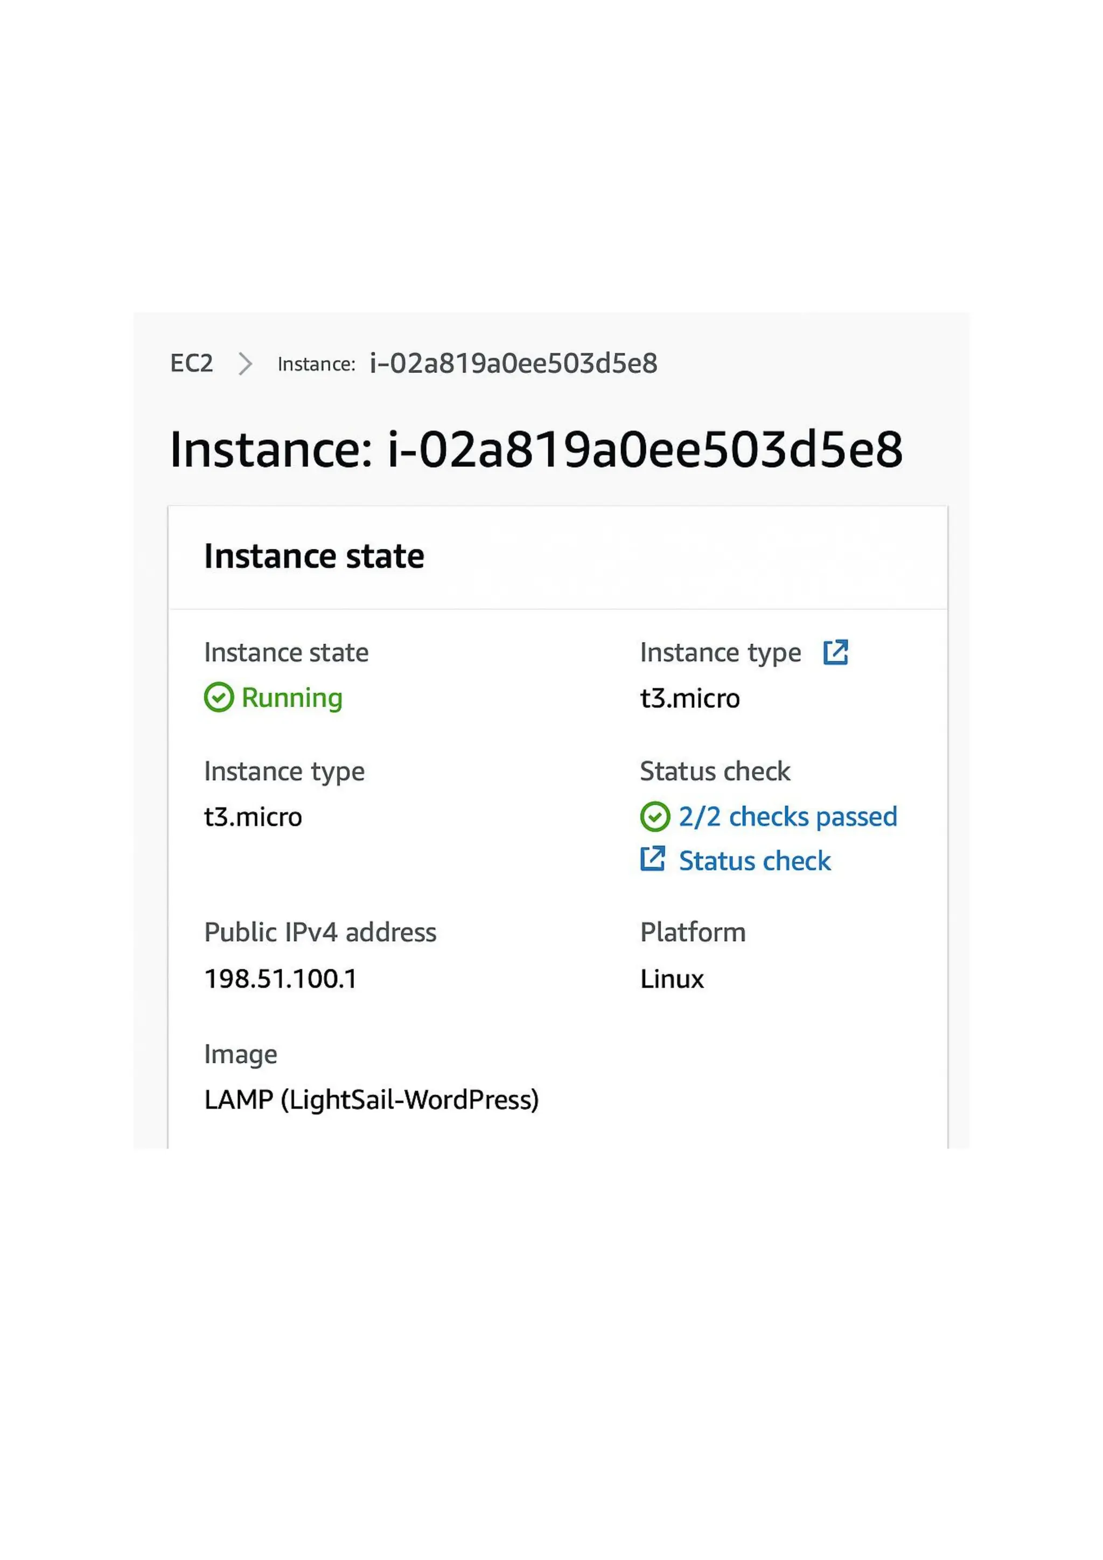Click the Platform field label
Screen dimensions: 1103x1560
pyautogui.click(x=693, y=932)
